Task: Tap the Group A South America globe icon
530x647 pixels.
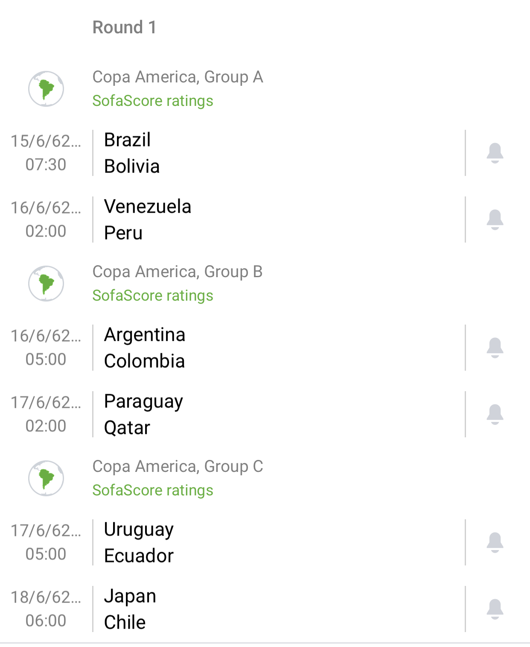Action: (x=46, y=89)
